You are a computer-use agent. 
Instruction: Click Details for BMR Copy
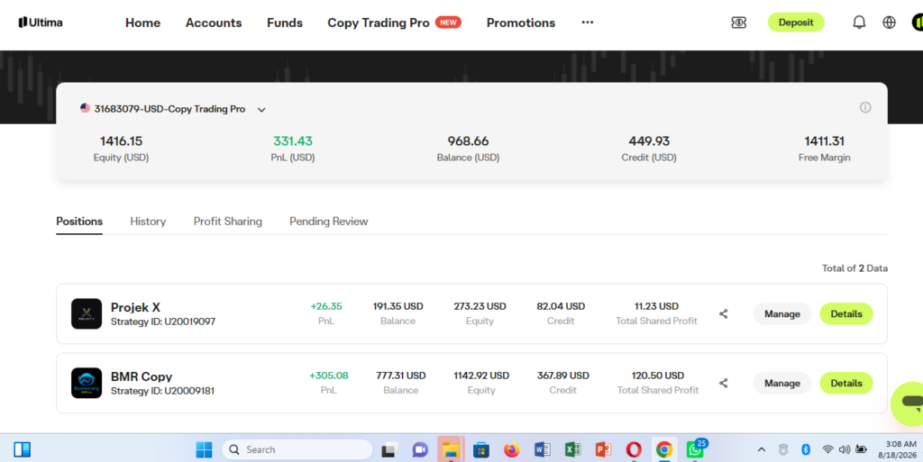click(846, 384)
